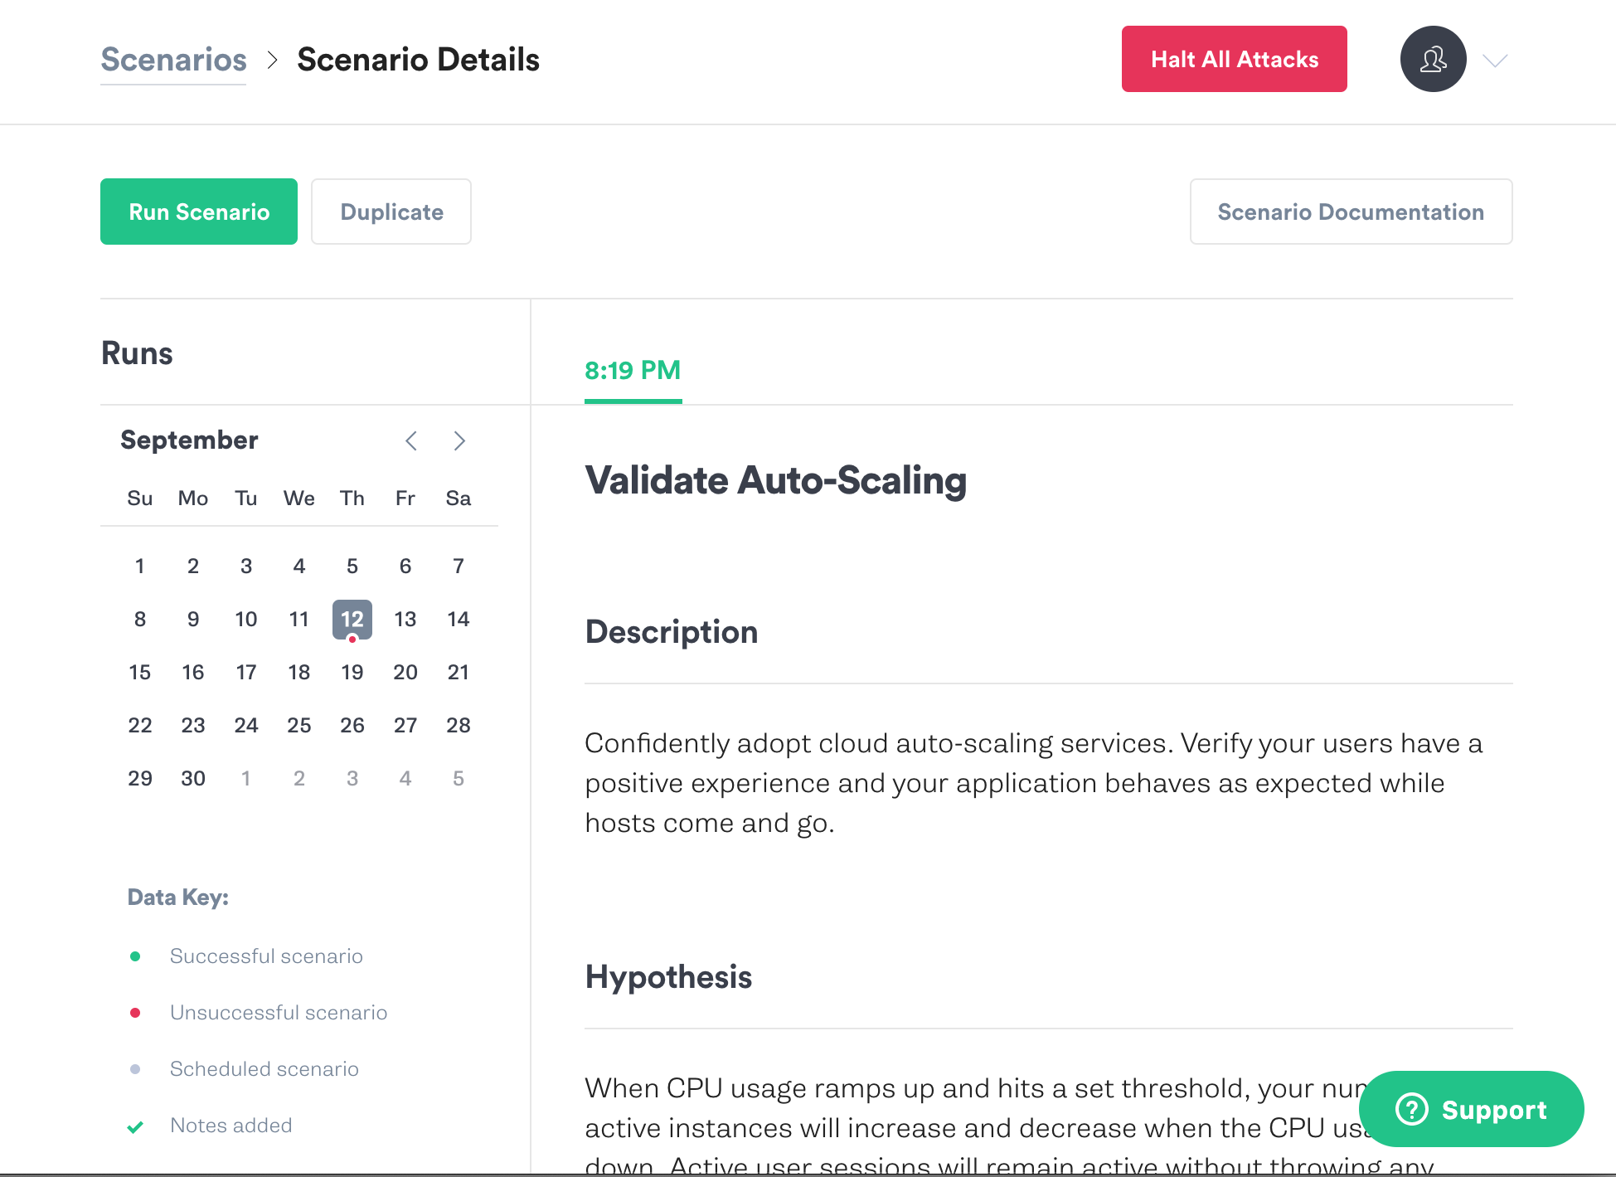Viewport: 1616px width, 1177px height.
Task: Click the breadcrumb arrow separator
Action: click(272, 60)
